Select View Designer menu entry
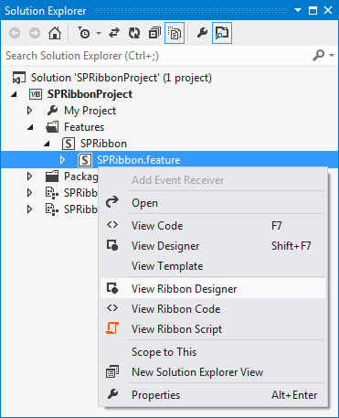The width and height of the screenshot is (339, 418). point(213,246)
